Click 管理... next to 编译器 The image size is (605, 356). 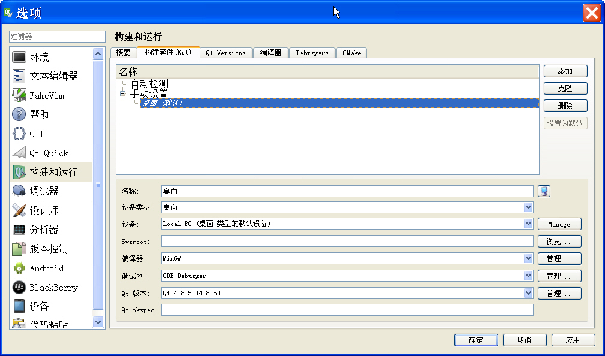(x=559, y=258)
